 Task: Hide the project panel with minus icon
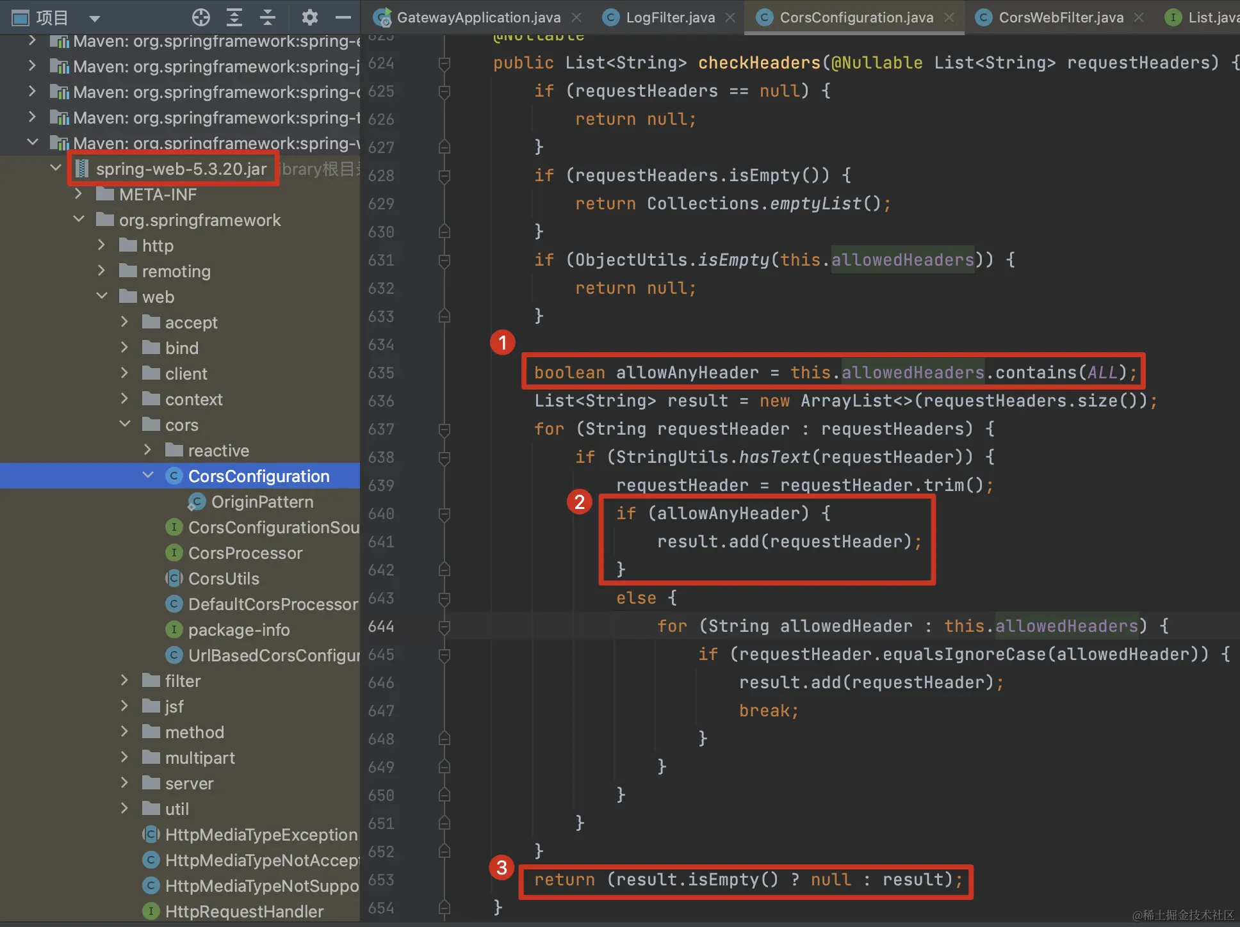[343, 17]
